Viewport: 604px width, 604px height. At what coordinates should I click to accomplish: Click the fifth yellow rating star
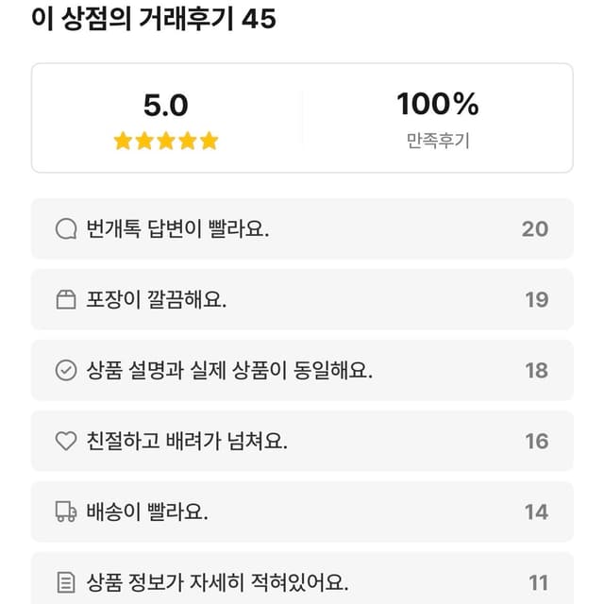pyautogui.click(x=210, y=141)
